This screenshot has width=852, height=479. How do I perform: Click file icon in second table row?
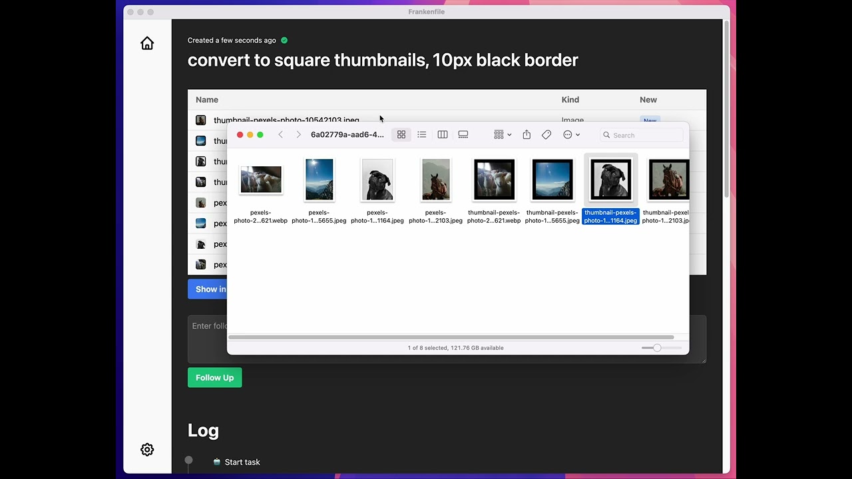coord(200,140)
